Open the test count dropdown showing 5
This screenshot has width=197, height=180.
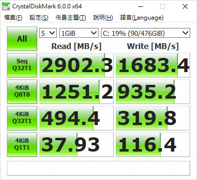pos(48,33)
